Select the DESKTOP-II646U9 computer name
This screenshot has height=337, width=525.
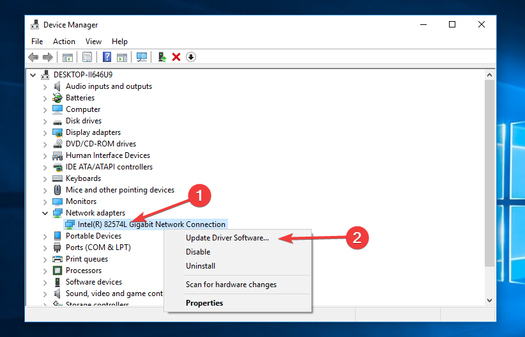click(x=83, y=74)
